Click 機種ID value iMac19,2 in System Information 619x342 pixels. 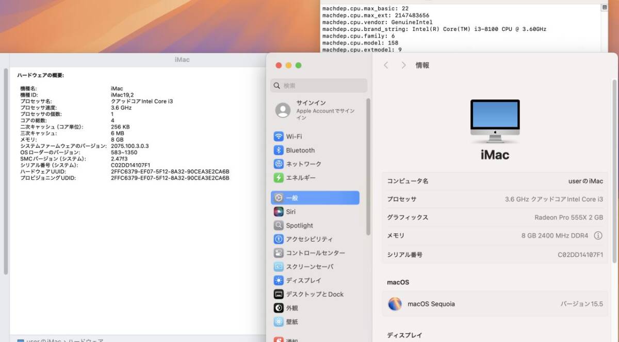click(122, 95)
